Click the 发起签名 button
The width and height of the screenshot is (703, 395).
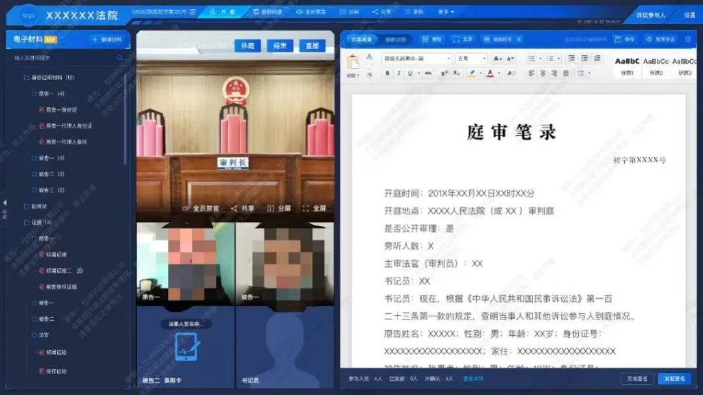click(x=675, y=379)
